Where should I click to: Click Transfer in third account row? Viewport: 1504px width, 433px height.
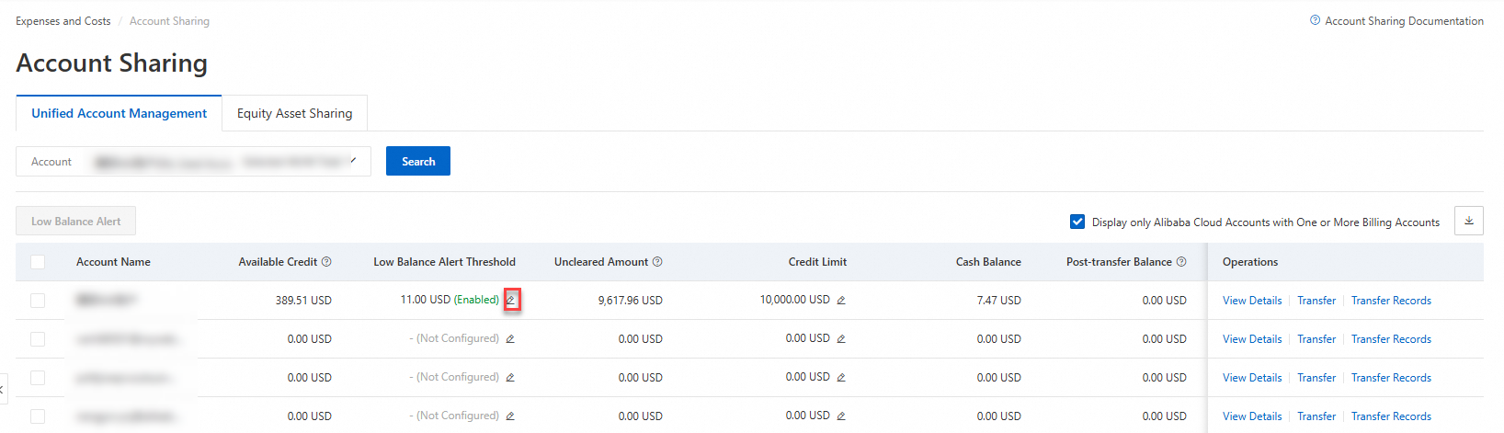click(1316, 378)
